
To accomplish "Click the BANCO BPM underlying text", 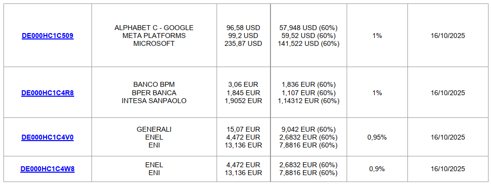I will click(154, 85).
